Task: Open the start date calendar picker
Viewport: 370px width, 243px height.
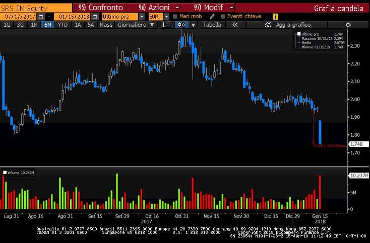Action: pyautogui.click(x=41, y=17)
